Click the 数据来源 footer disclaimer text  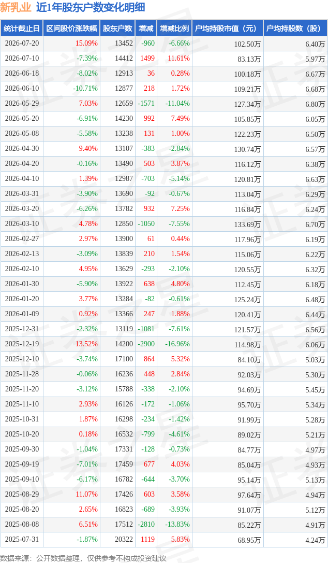(x=83, y=558)
